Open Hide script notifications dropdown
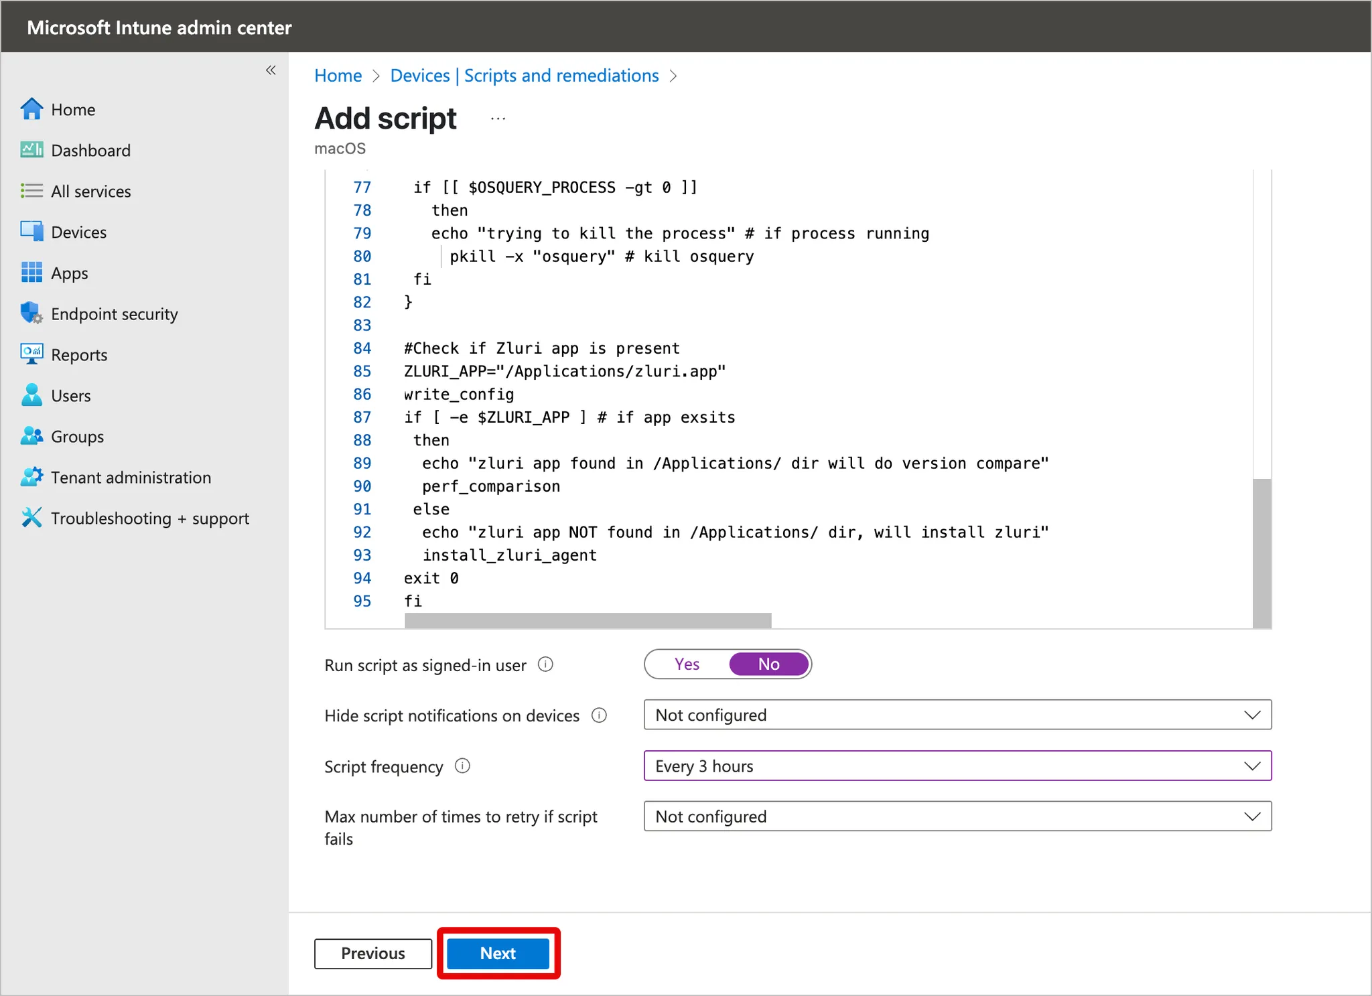The height and width of the screenshot is (996, 1372). coord(957,715)
